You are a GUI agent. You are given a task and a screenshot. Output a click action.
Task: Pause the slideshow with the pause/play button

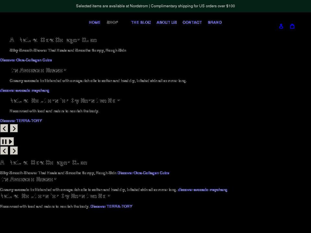click(7, 141)
